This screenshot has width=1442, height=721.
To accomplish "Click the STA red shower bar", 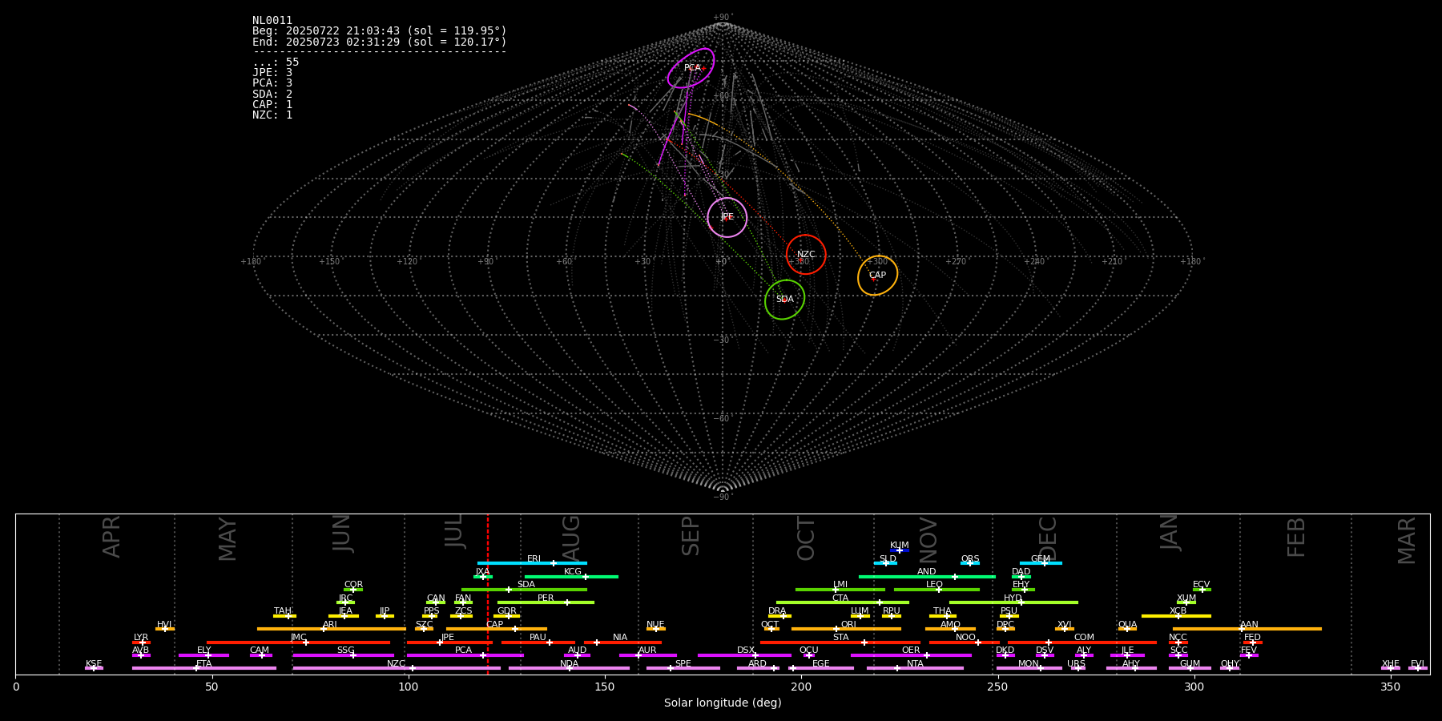I will [x=840, y=642].
